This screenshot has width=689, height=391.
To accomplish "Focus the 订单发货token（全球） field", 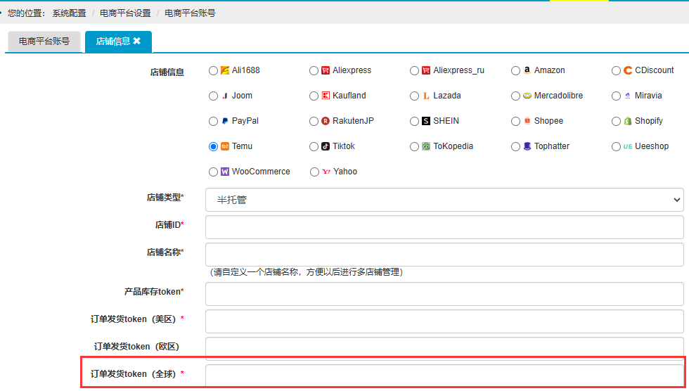I will (x=444, y=375).
